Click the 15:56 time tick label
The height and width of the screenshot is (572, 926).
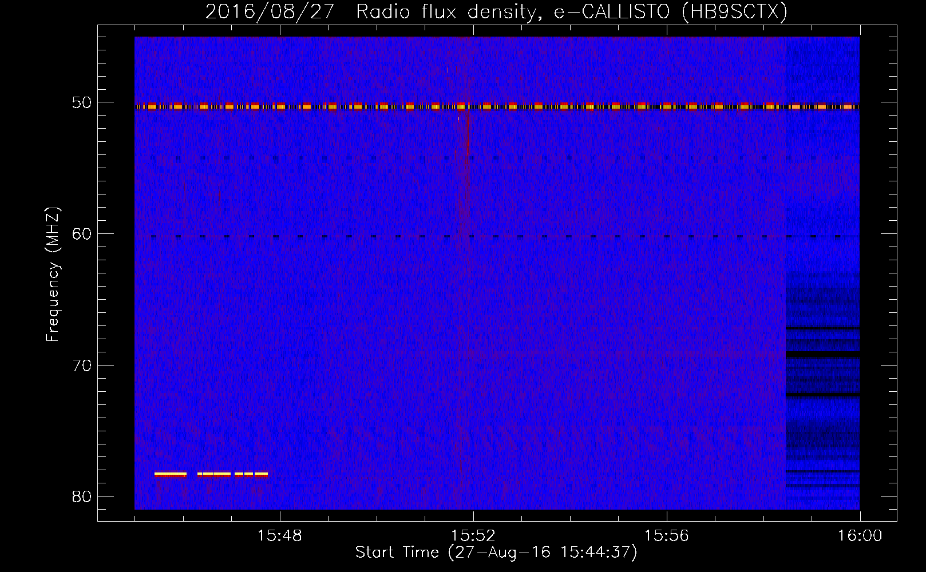pos(667,536)
